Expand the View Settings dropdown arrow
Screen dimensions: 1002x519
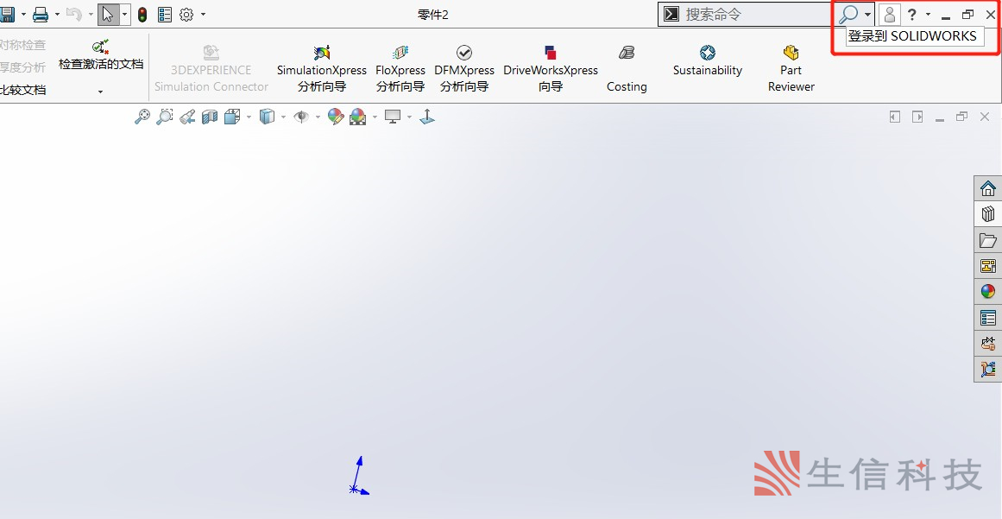[409, 117]
